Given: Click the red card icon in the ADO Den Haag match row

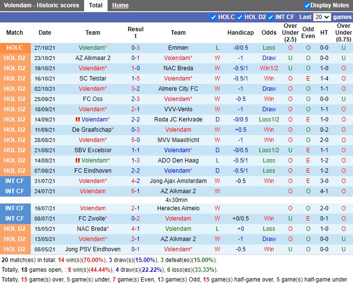Looking at the screenshot, I should pos(77,161).
